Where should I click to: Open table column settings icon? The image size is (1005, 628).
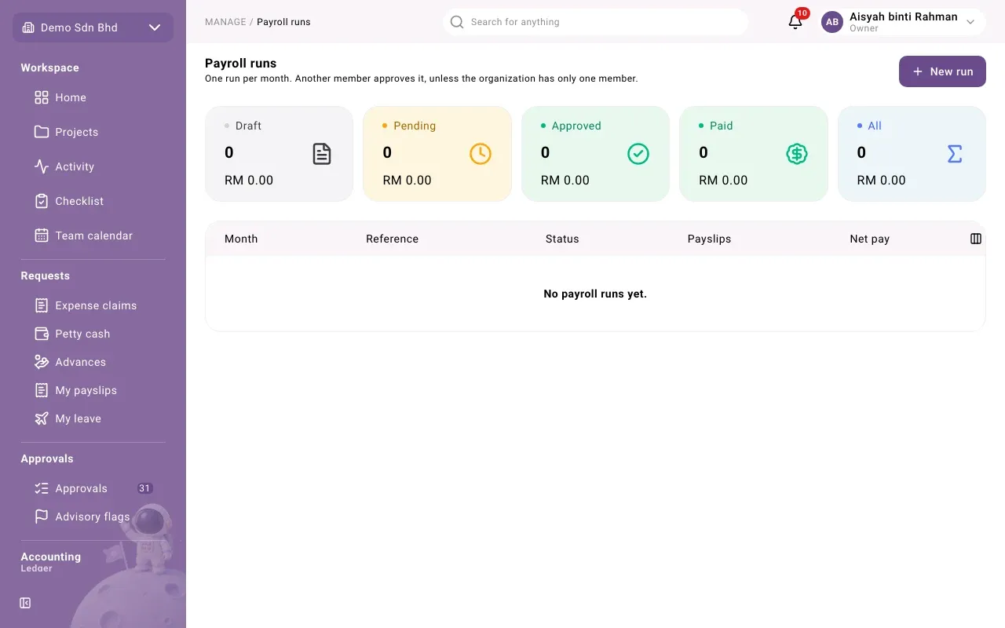[x=976, y=239]
